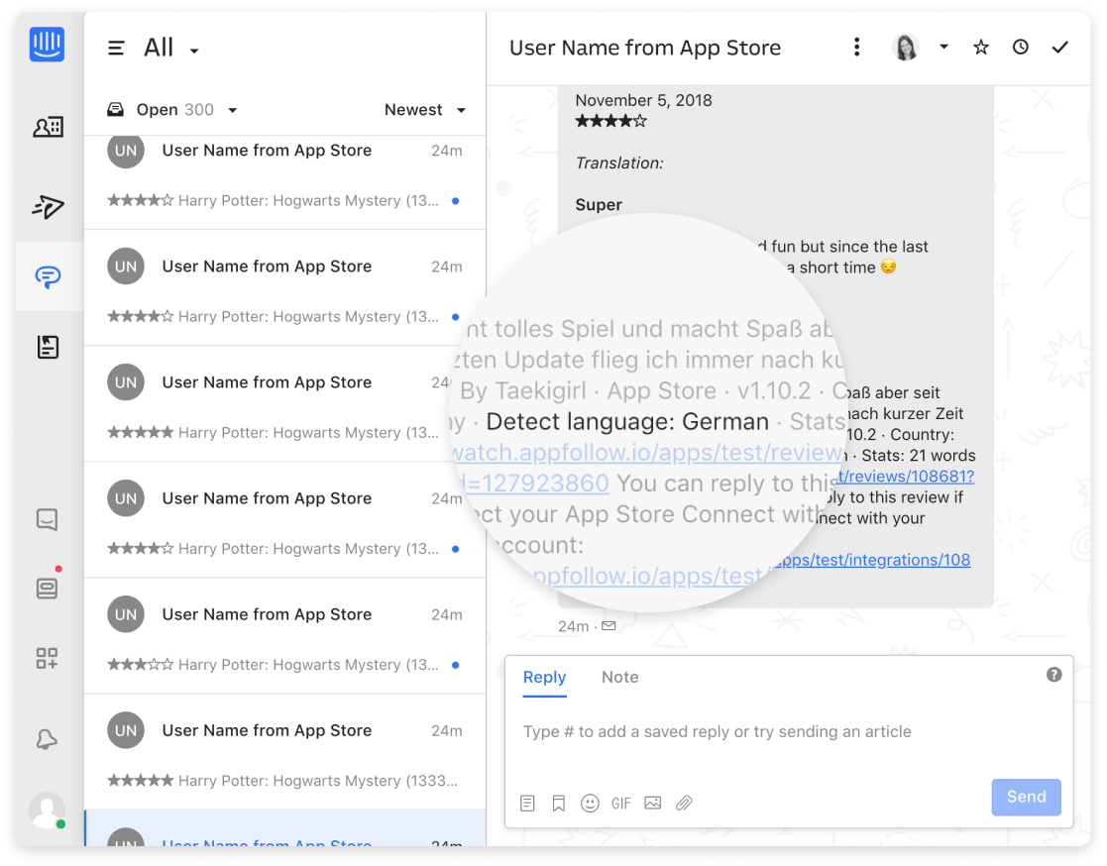Open the emoji picker
Image resolution: width=1107 pixels, height=866 pixels.
[x=590, y=804]
